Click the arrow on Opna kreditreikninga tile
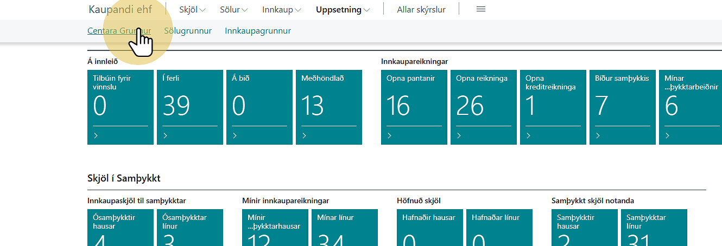The height and width of the screenshot is (246, 722). (529, 135)
